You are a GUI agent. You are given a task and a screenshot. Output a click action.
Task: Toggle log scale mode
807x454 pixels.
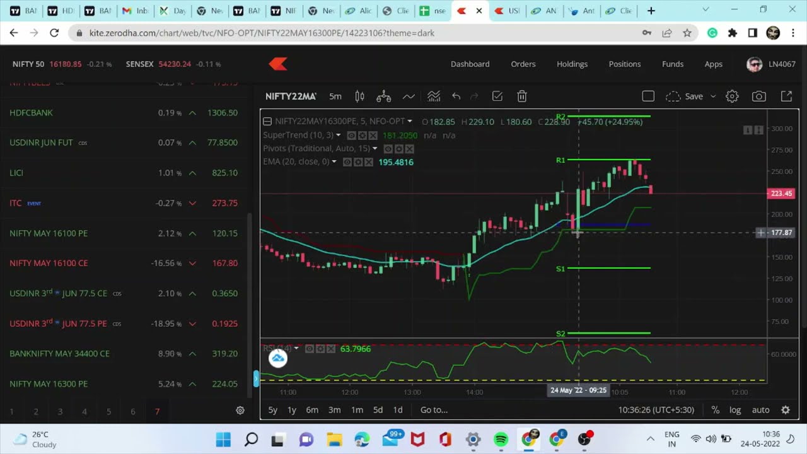click(x=735, y=410)
